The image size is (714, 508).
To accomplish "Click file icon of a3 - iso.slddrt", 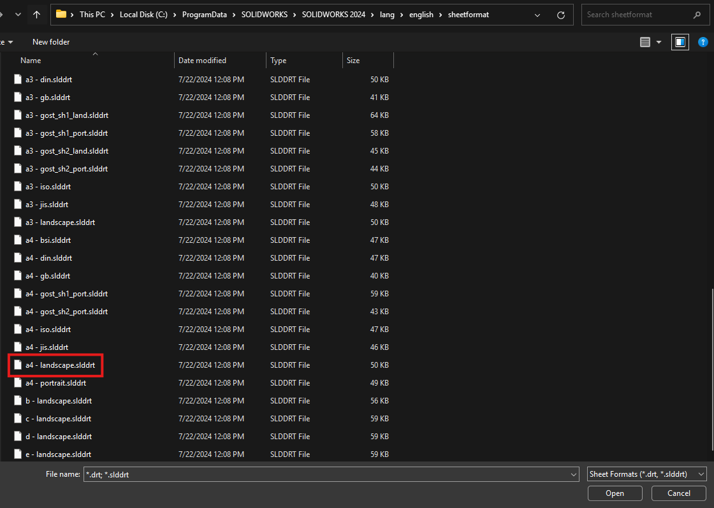I will 18,187.
